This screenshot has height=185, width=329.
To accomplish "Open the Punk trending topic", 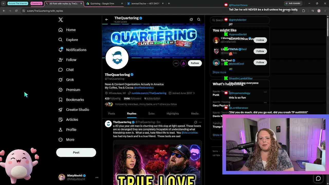I will (216, 95).
